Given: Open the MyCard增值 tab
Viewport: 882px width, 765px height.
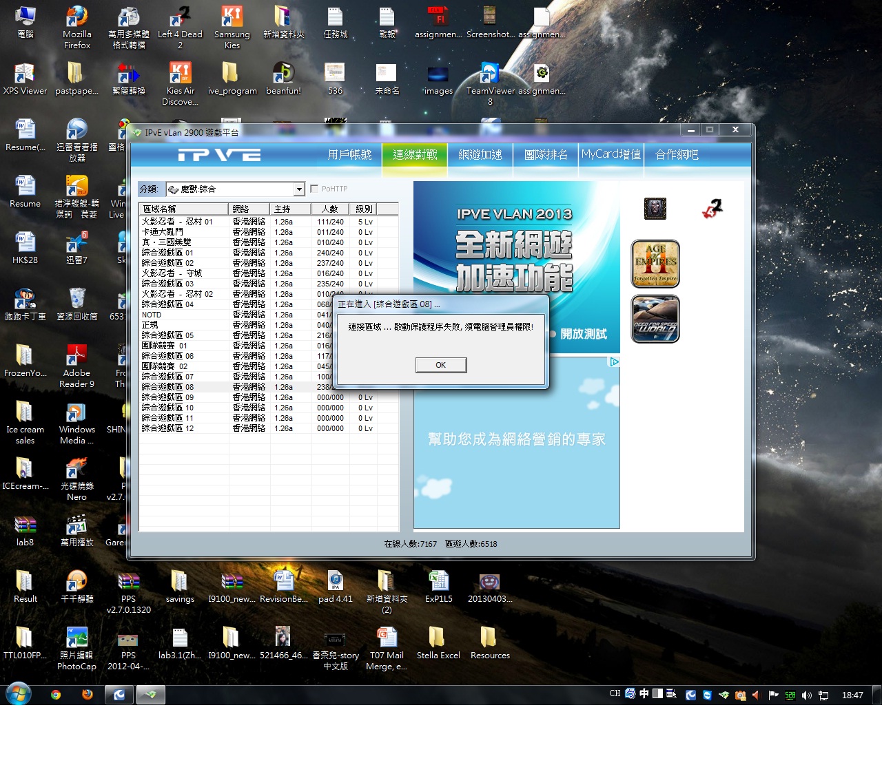Looking at the screenshot, I should pyautogui.click(x=611, y=155).
